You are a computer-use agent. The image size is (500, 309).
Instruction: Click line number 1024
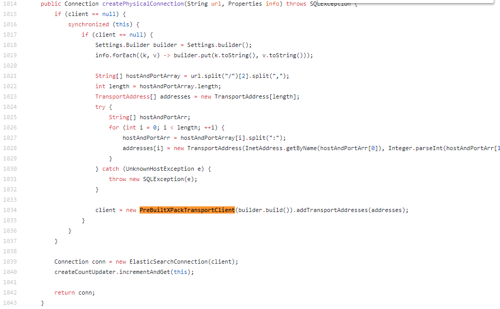pyautogui.click(x=10, y=107)
